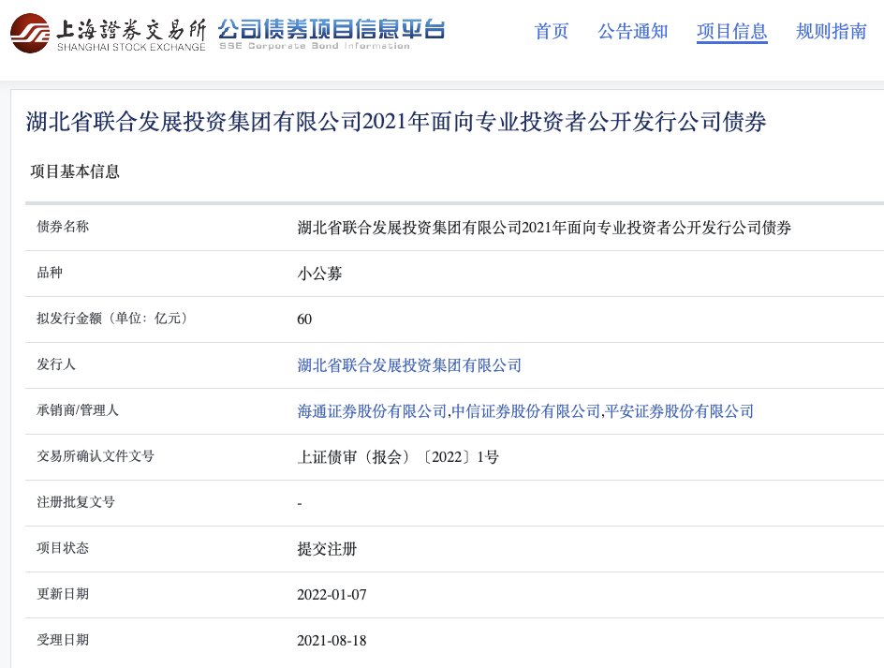
Task: Click the bond name value in 债券名称 row
Action: click(544, 228)
